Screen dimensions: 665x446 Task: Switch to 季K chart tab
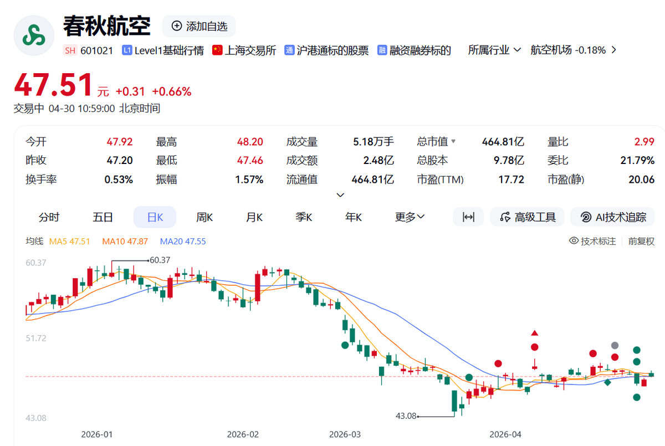click(x=304, y=217)
